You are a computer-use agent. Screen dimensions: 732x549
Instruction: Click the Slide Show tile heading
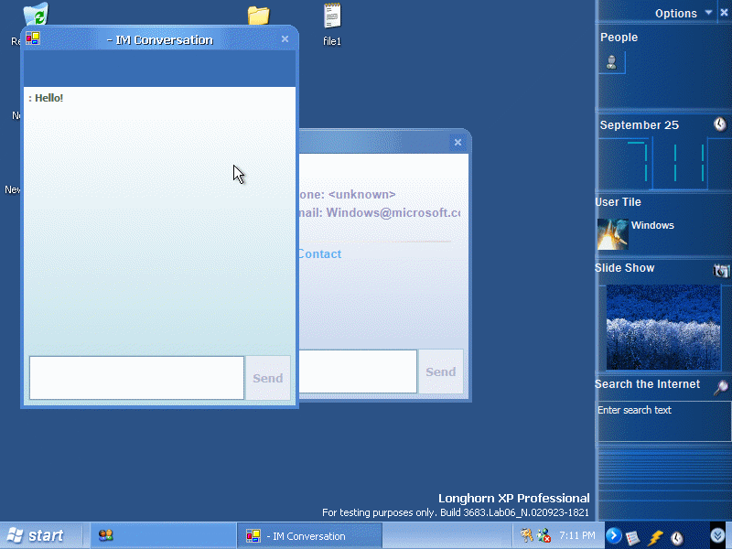[624, 268]
